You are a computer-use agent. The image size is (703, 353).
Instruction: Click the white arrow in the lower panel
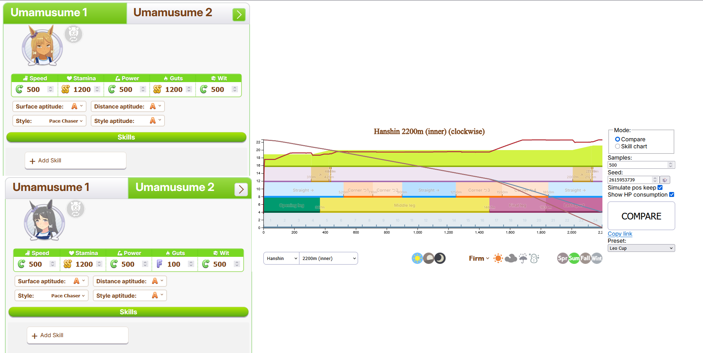[x=241, y=189]
